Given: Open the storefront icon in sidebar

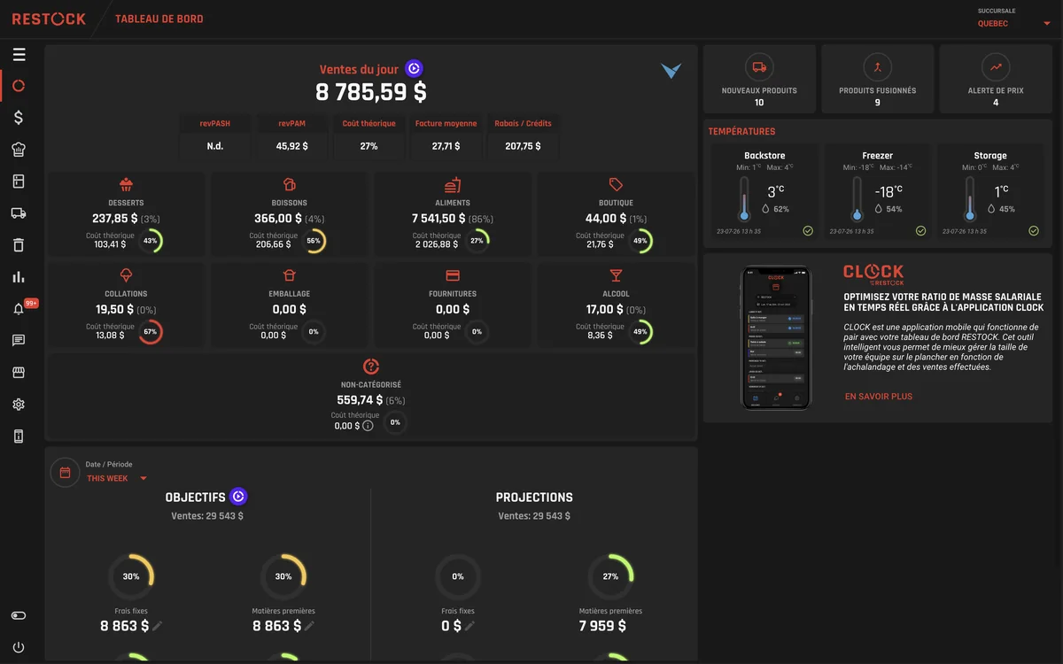Looking at the screenshot, I should pyautogui.click(x=19, y=373).
